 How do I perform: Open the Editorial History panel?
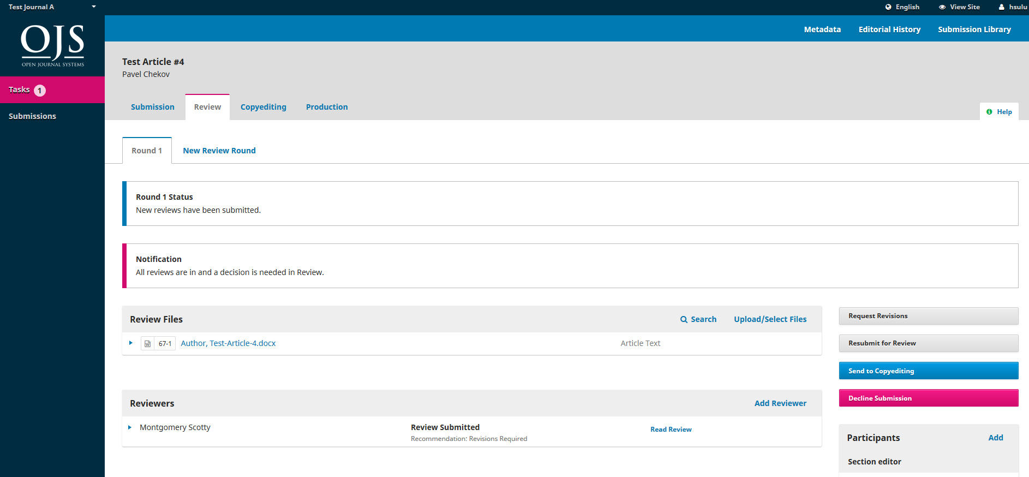pos(889,29)
